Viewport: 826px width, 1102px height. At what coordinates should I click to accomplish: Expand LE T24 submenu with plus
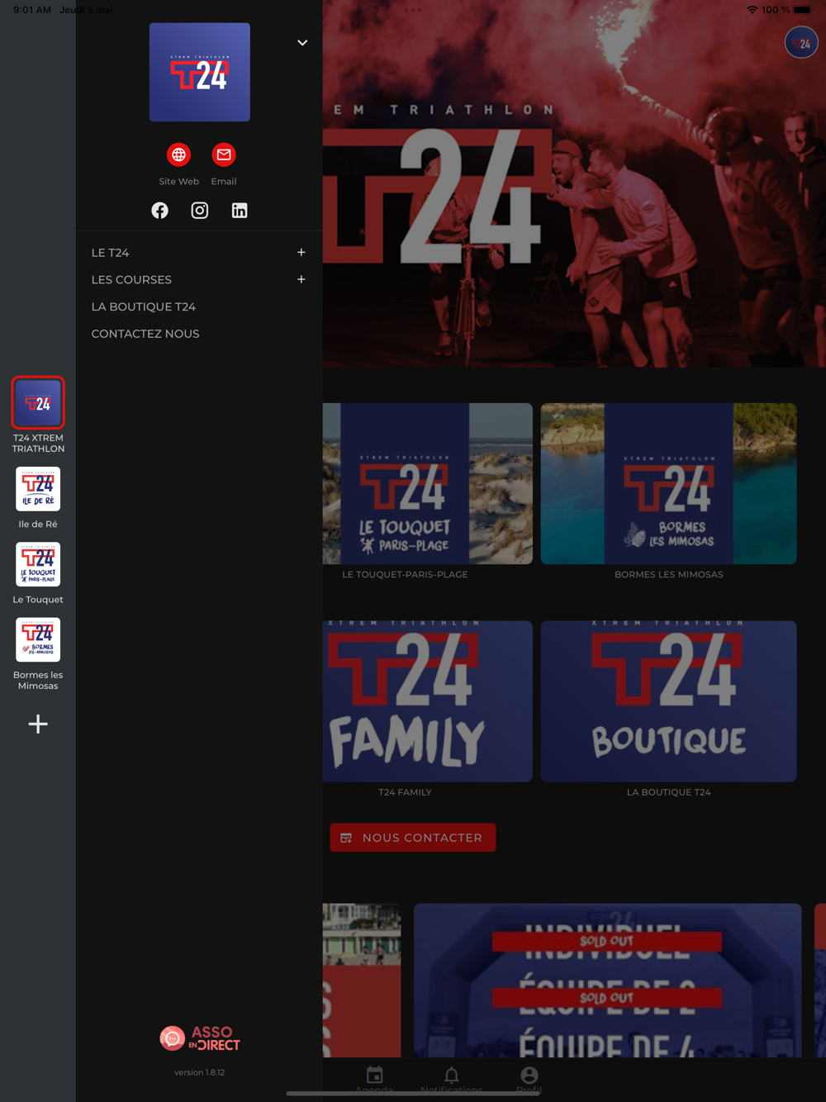301,253
